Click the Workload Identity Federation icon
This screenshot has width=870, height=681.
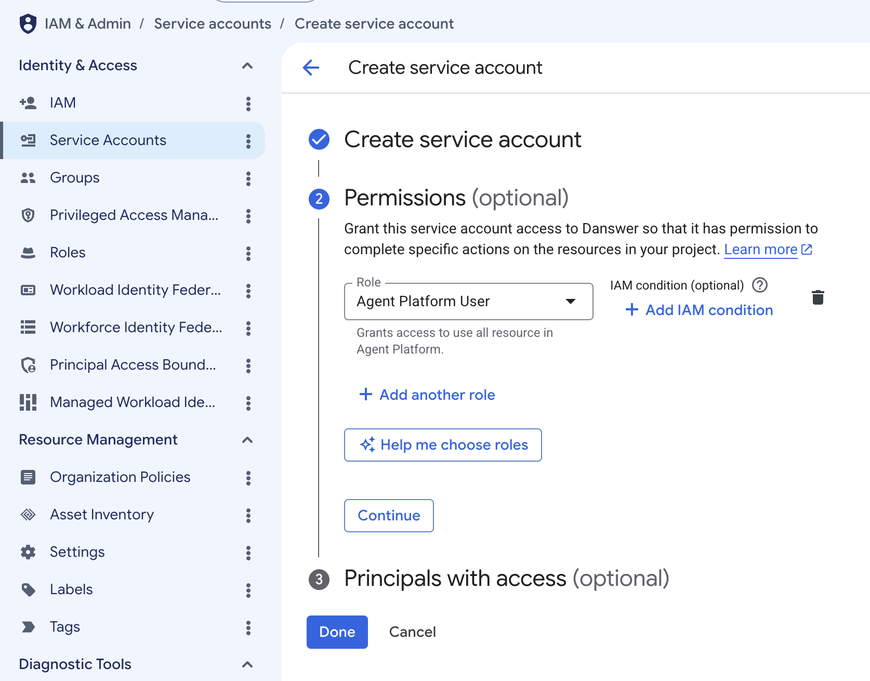pyautogui.click(x=28, y=290)
